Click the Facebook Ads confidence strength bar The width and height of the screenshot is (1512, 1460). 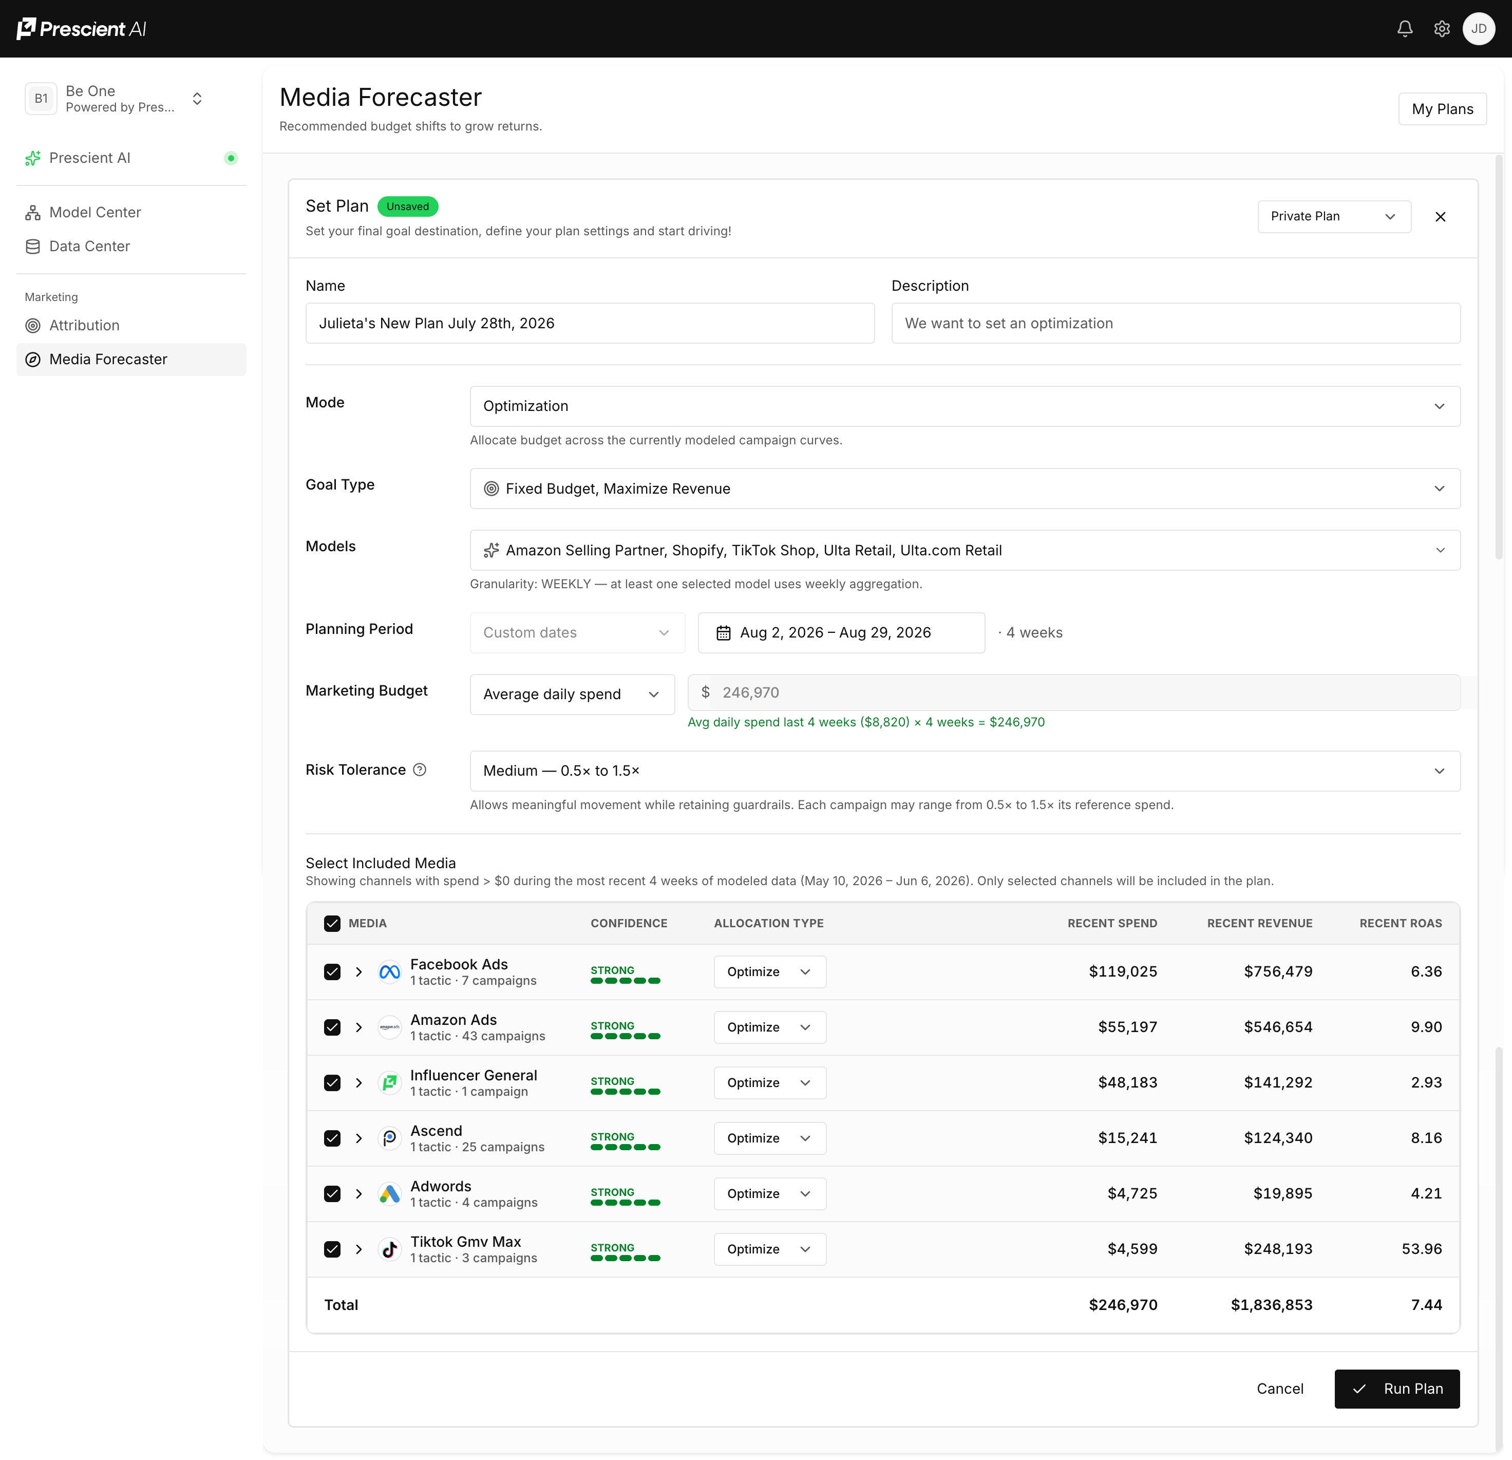tap(625, 981)
